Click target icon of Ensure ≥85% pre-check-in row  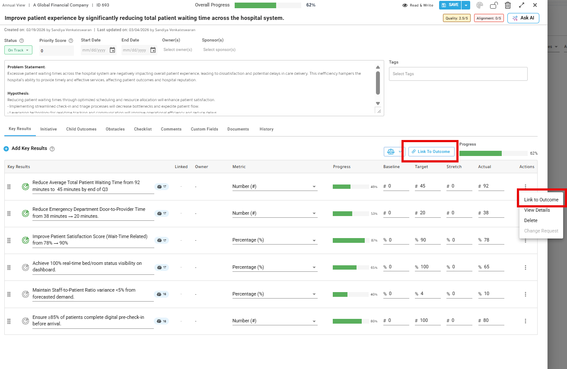(x=26, y=321)
